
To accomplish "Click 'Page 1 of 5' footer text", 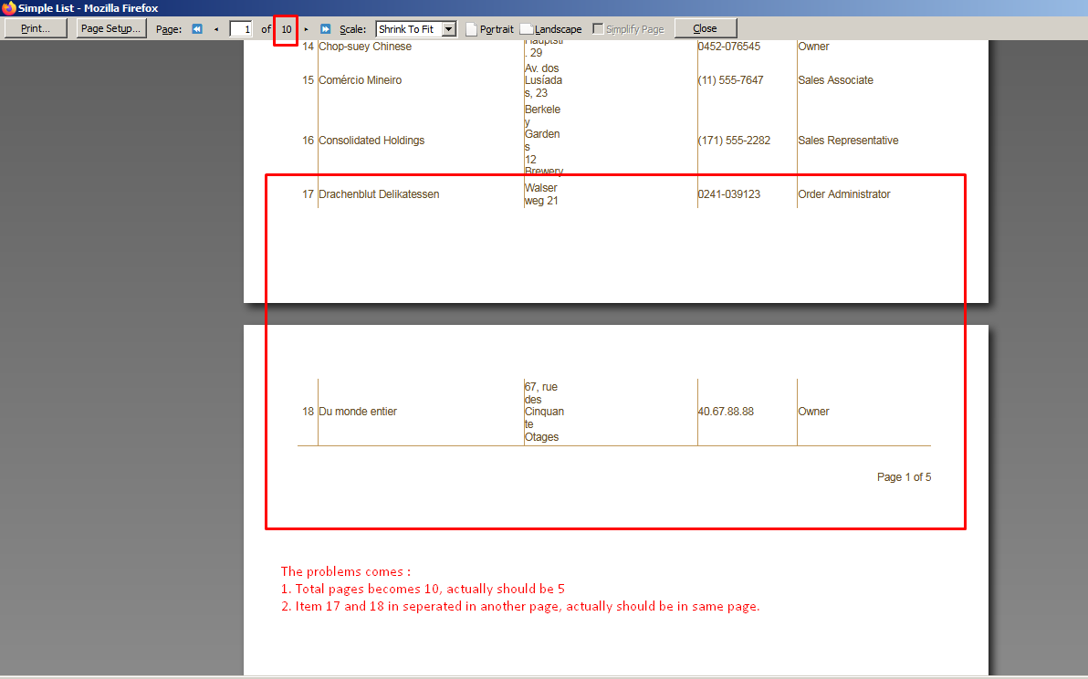I will (x=905, y=477).
